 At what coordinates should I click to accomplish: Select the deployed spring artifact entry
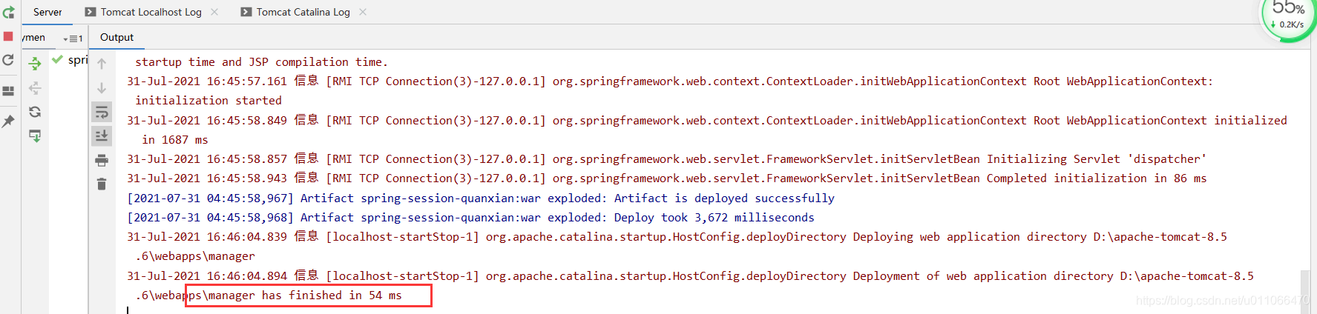click(x=76, y=60)
